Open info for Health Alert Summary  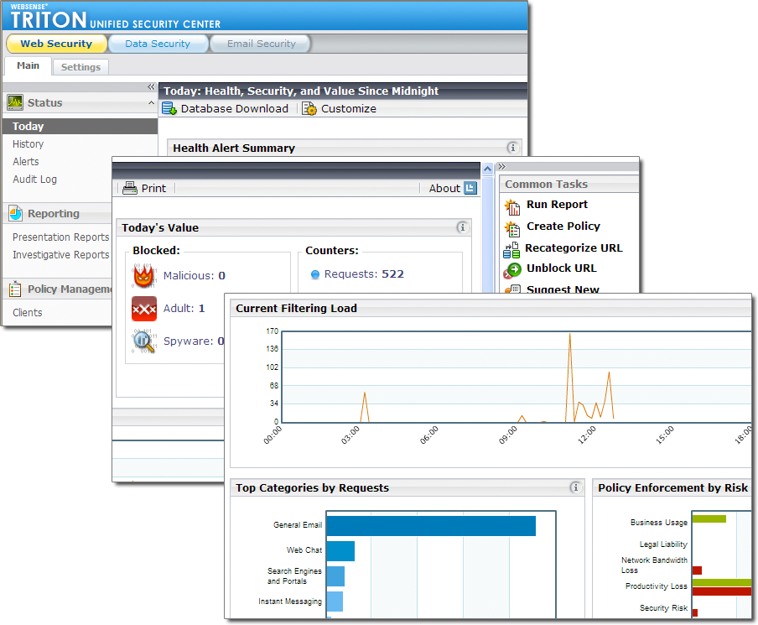tap(513, 148)
